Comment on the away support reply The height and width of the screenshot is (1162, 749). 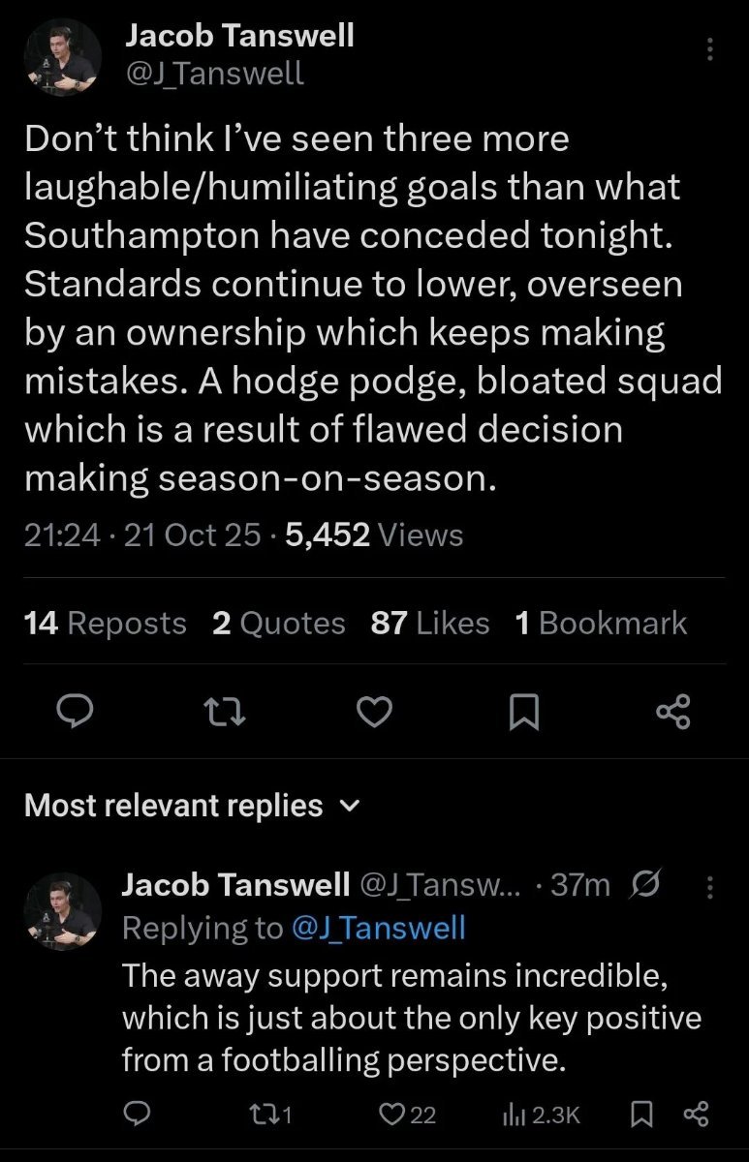point(139,1115)
